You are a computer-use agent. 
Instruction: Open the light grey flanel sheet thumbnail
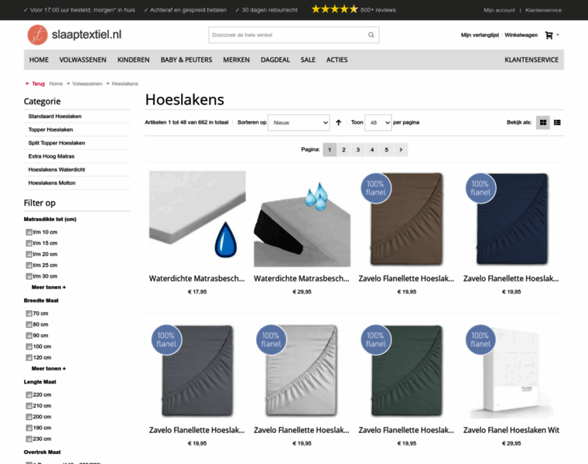point(302,370)
